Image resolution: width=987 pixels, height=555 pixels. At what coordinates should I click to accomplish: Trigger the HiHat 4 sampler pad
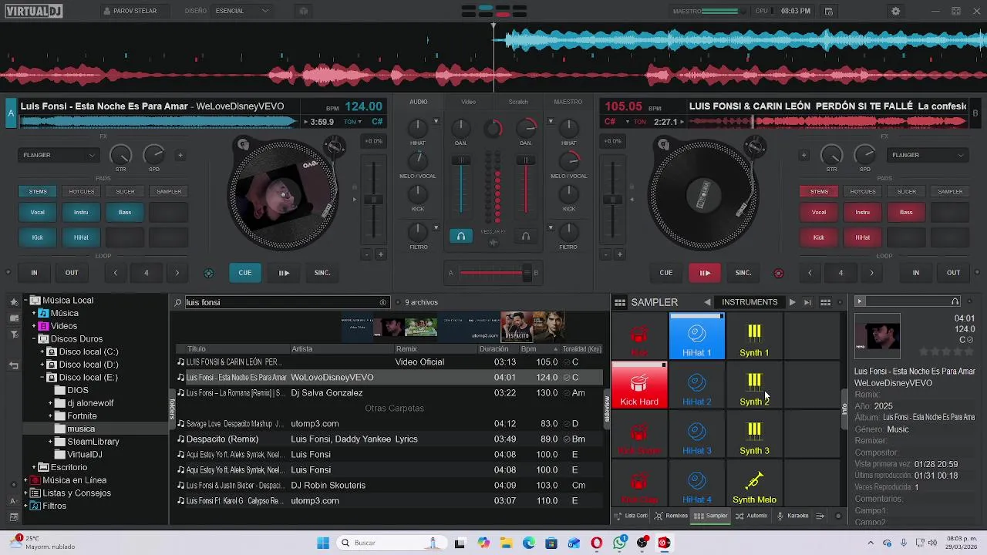(x=697, y=485)
